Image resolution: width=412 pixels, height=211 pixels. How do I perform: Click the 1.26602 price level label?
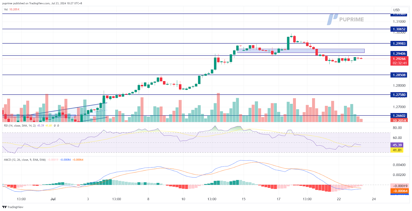(399, 116)
